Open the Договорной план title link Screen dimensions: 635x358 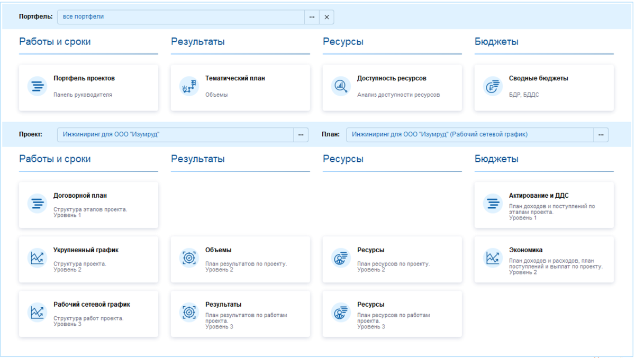80,196
